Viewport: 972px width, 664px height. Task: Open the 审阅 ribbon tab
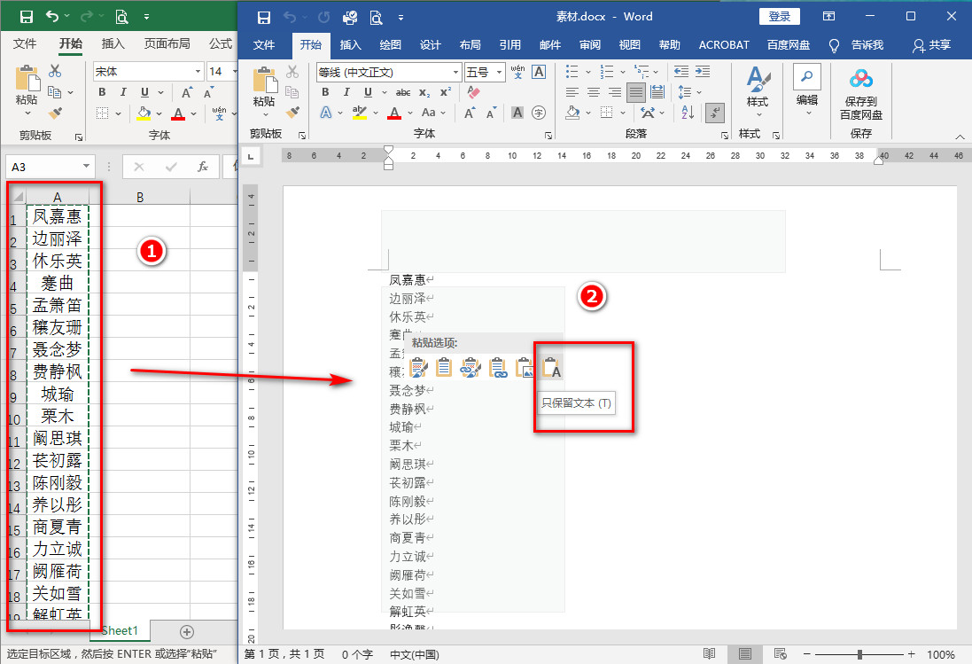[x=589, y=43]
